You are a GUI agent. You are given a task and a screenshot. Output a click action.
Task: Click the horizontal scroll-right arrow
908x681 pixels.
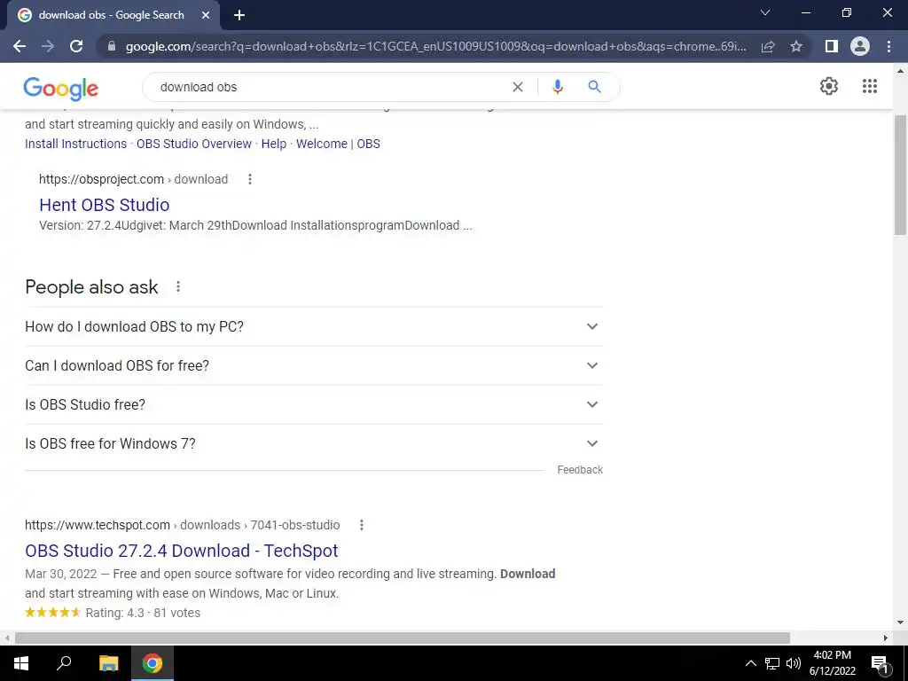[886, 638]
